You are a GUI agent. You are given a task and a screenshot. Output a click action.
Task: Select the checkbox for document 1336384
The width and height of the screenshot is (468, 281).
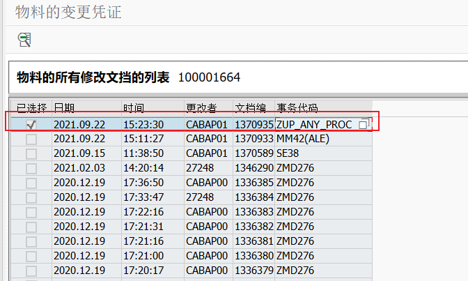31,197
